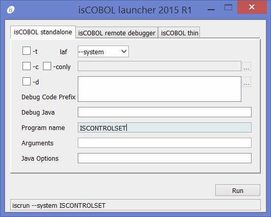The height and width of the screenshot is (217, 271).
Task: Click the isCOBOL logo icon in title bar
Action: point(11,10)
